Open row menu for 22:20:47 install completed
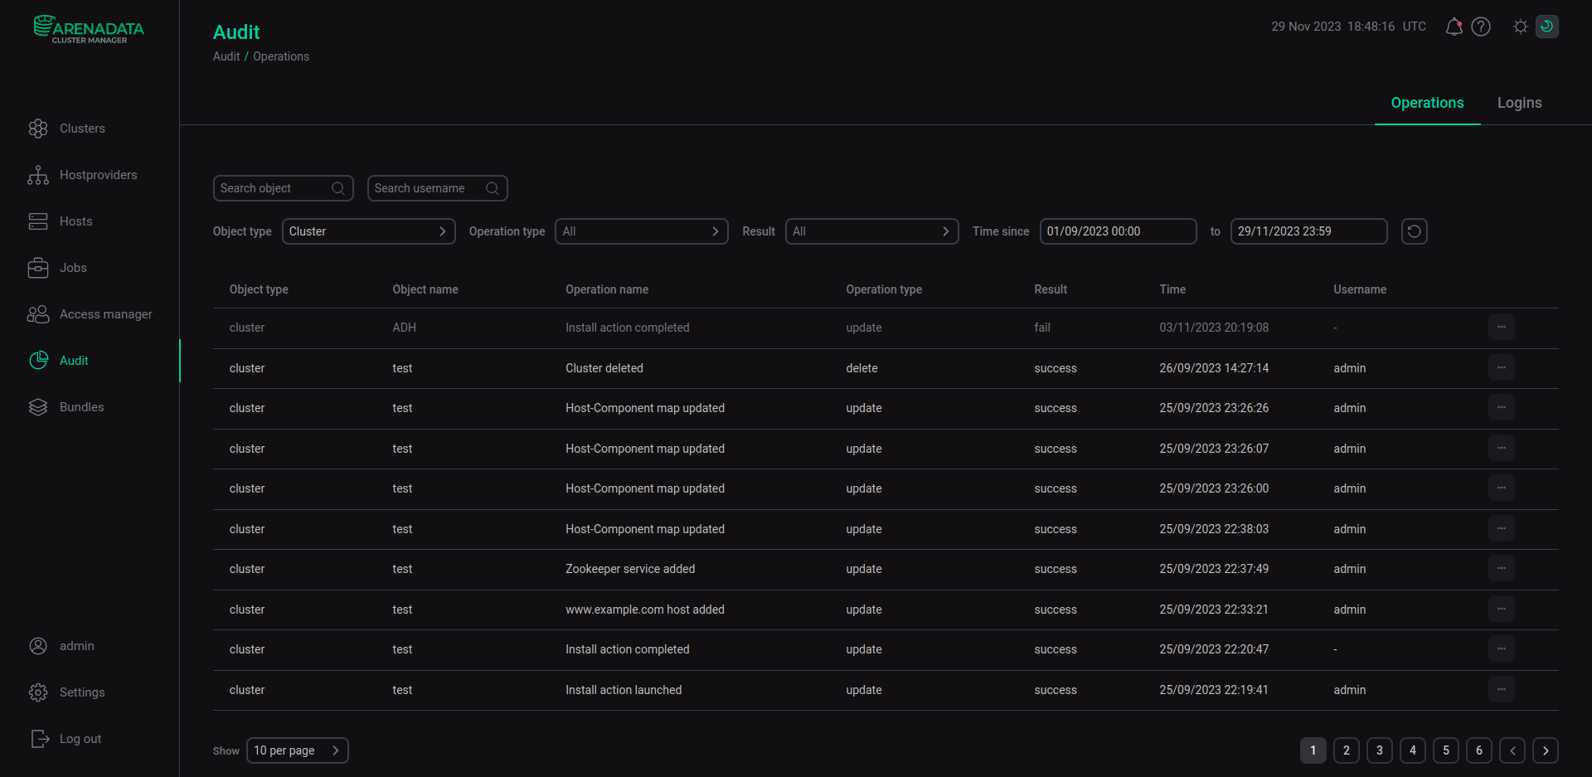The width and height of the screenshot is (1592, 777). [x=1502, y=649]
